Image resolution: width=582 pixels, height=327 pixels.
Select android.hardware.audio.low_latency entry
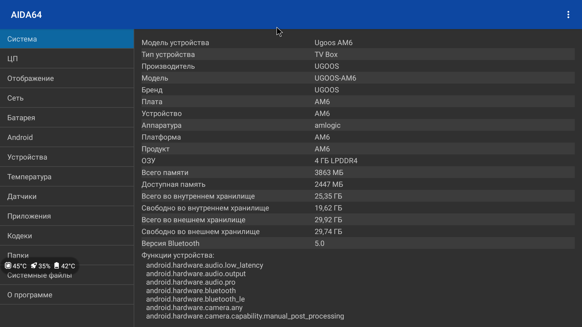point(205,265)
